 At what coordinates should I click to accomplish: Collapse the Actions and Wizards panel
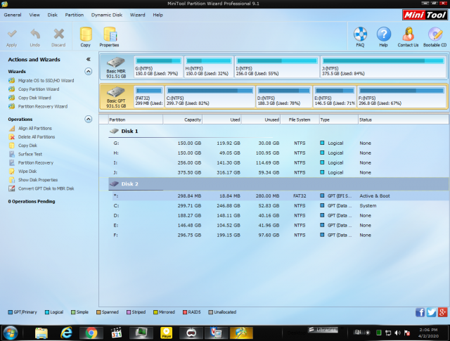(x=88, y=60)
